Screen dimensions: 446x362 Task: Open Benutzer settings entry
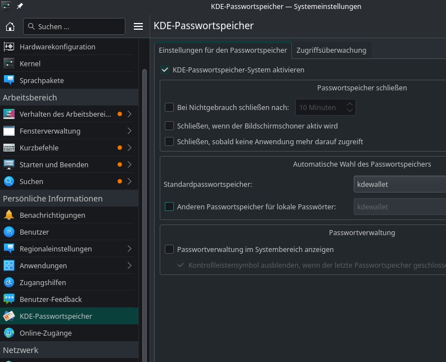[x=69, y=232]
